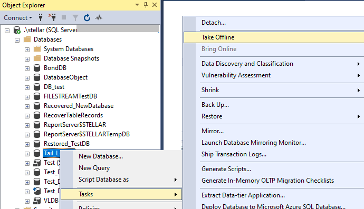Expand the System Databases folder

point(27,49)
